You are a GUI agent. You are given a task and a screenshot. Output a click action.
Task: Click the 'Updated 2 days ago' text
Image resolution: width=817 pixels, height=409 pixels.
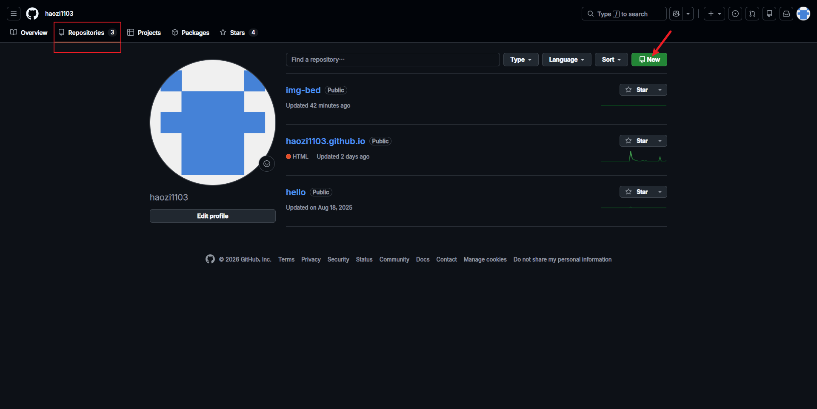point(343,156)
